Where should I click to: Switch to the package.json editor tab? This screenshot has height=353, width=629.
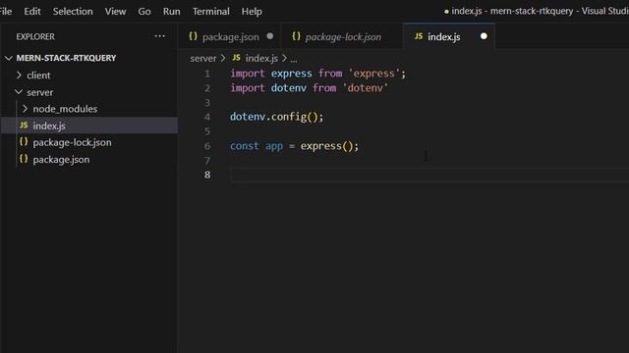pos(230,37)
